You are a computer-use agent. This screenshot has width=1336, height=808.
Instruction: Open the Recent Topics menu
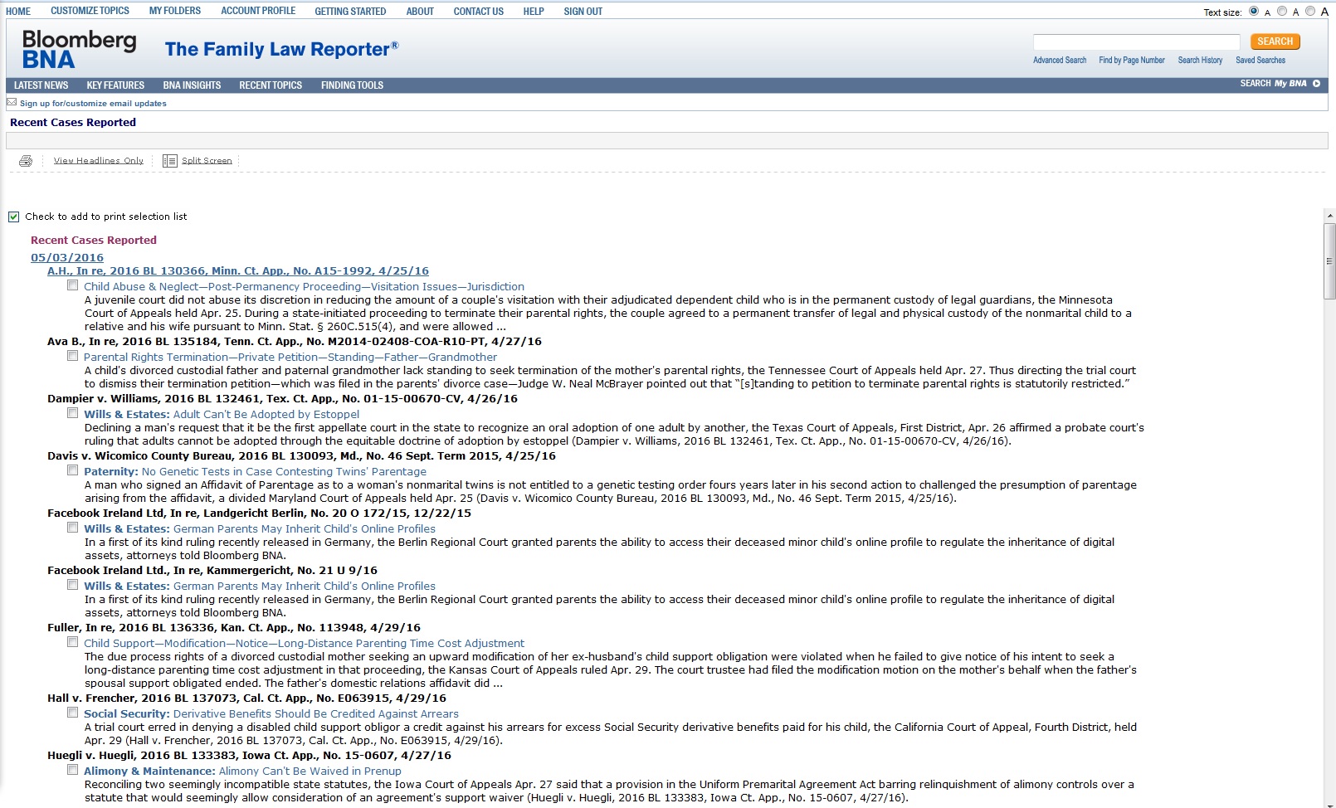271,85
